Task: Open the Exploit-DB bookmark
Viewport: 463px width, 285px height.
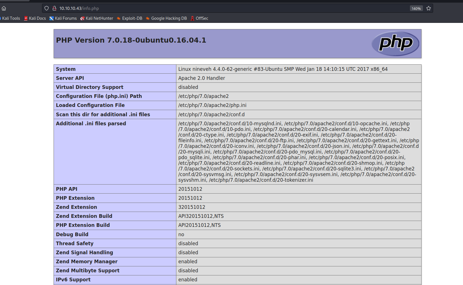Action: pyautogui.click(x=130, y=18)
